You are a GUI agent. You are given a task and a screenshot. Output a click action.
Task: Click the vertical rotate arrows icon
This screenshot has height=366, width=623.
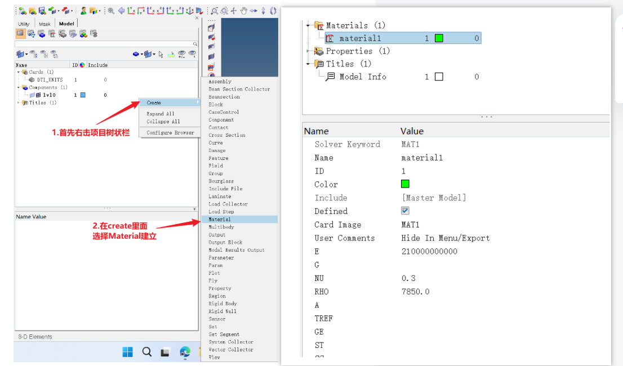pos(263,11)
